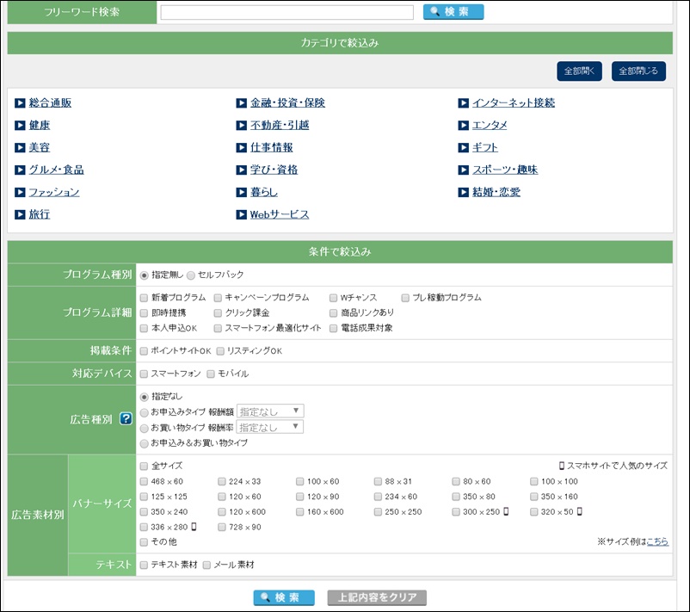Open the 報酬額 dropdown
Image resolution: width=690 pixels, height=612 pixels.
270,411
